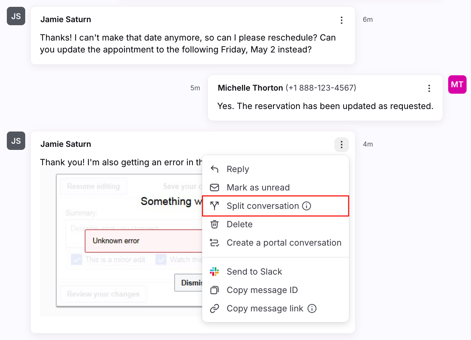
Task: Choose Send to Slack option
Action: click(254, 272)
